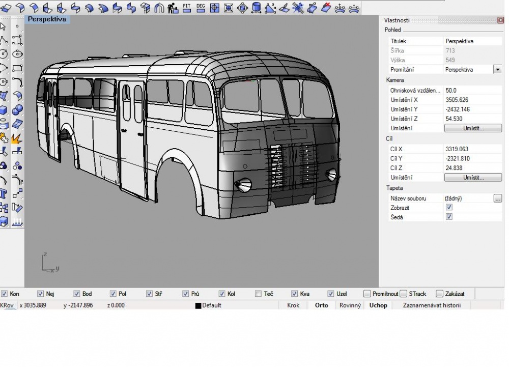Click the arch-shaped toolbar icon
509x367 pixels.
click(x=159, y=8)
